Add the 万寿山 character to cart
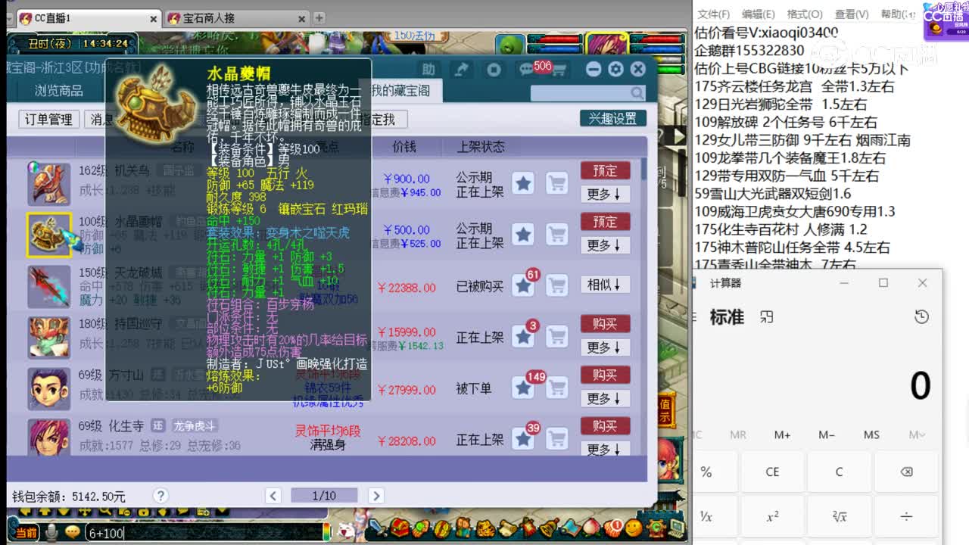Viewport: 969px width, 545px height. [x=557, y=388]
